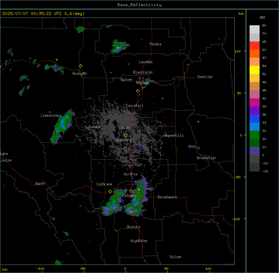Click the Sundre town label
Viewport: 279px width, 273px height.
coord(95,127)
